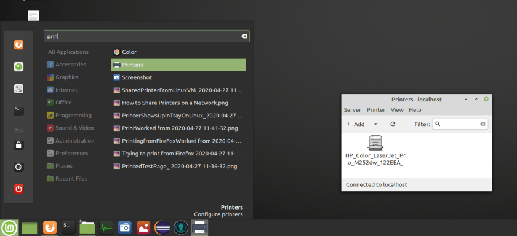Click the Logout icon in menu sidebar
Screen dimensions: 517x236
[19, 167]
